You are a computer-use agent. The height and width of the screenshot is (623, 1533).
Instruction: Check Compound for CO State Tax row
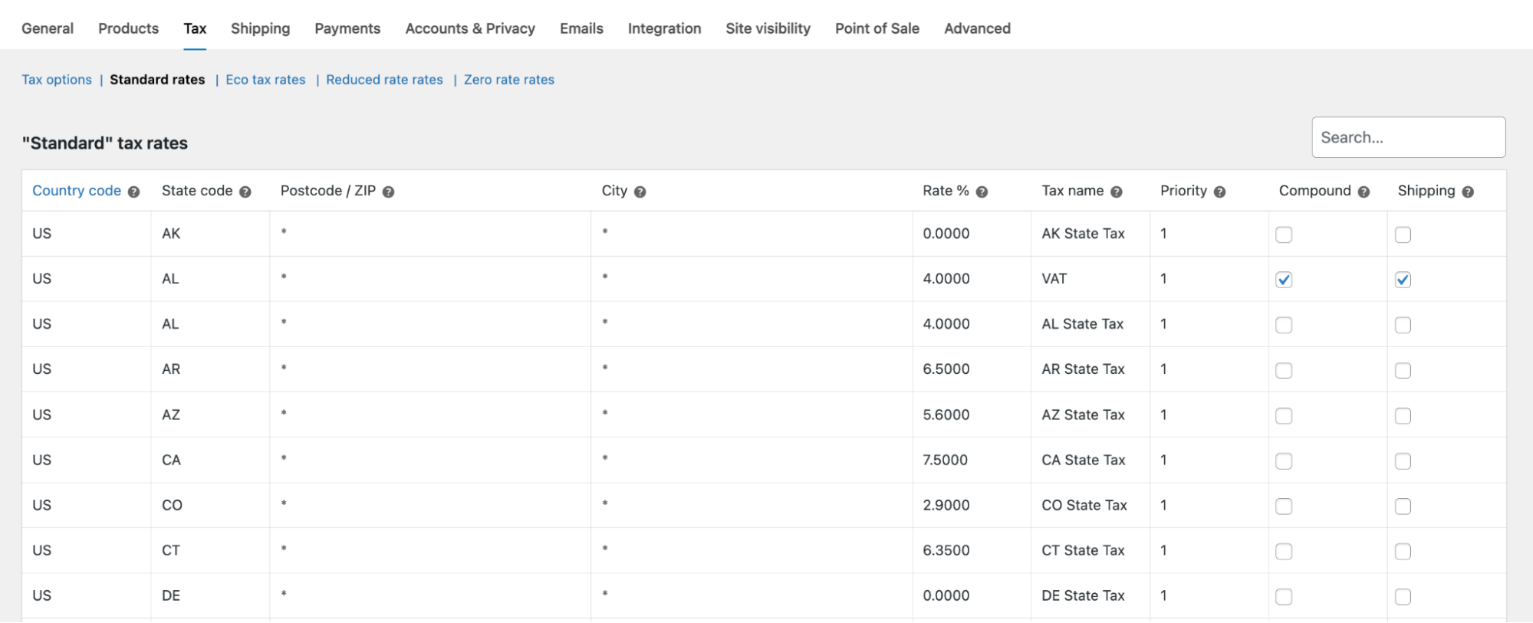pyautogui.click(x=1284, y=506)
